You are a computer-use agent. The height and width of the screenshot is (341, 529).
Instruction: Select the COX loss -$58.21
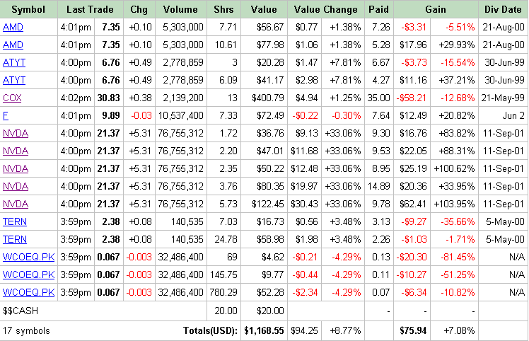[412, 98]
